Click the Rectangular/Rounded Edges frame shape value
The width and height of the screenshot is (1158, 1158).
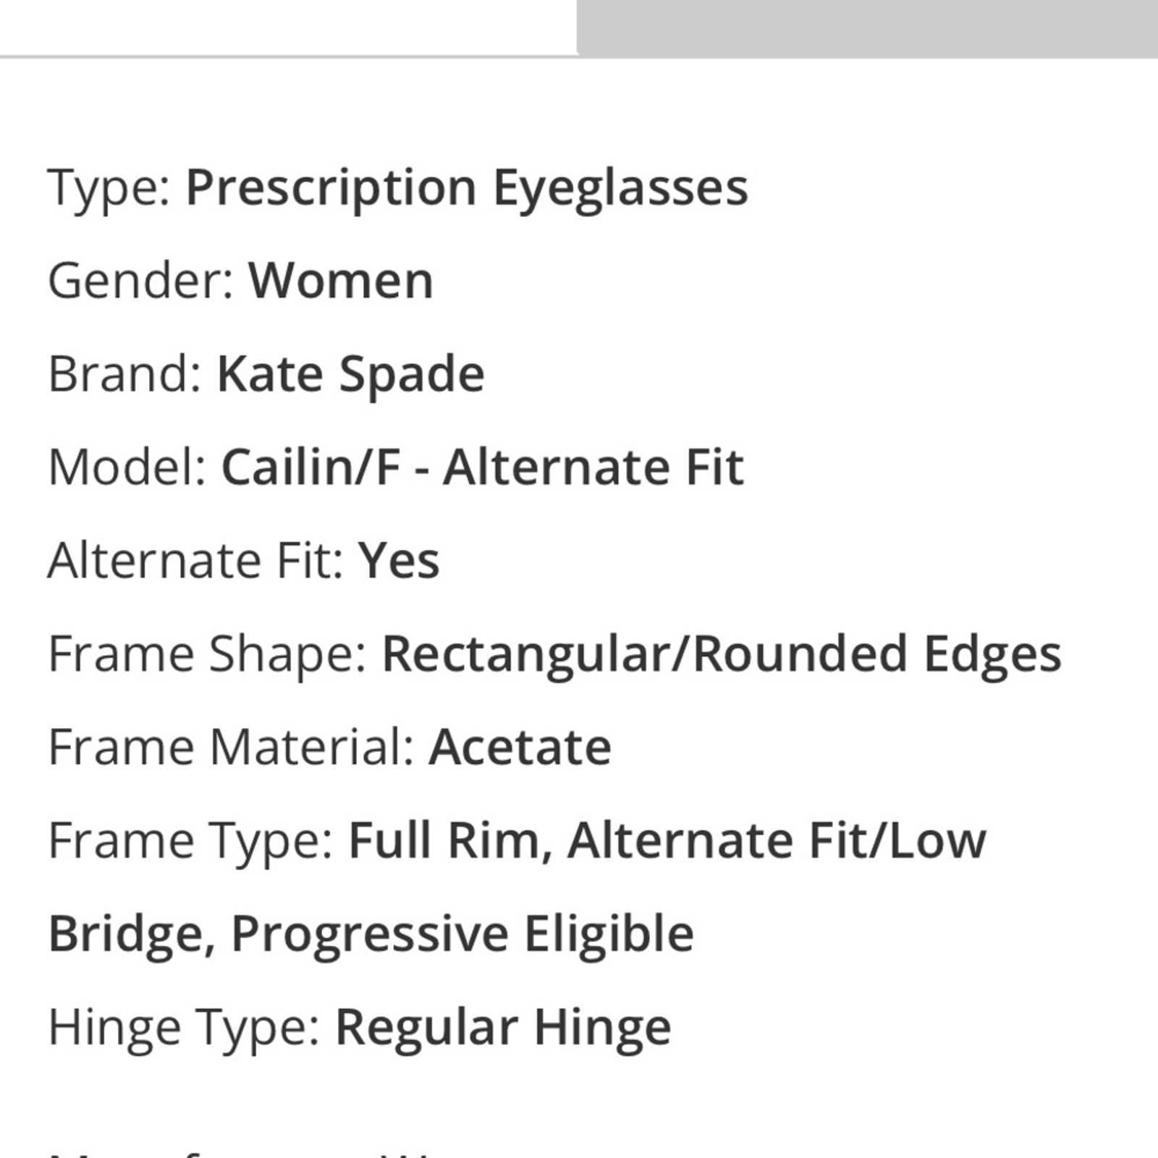pos(722,655)
